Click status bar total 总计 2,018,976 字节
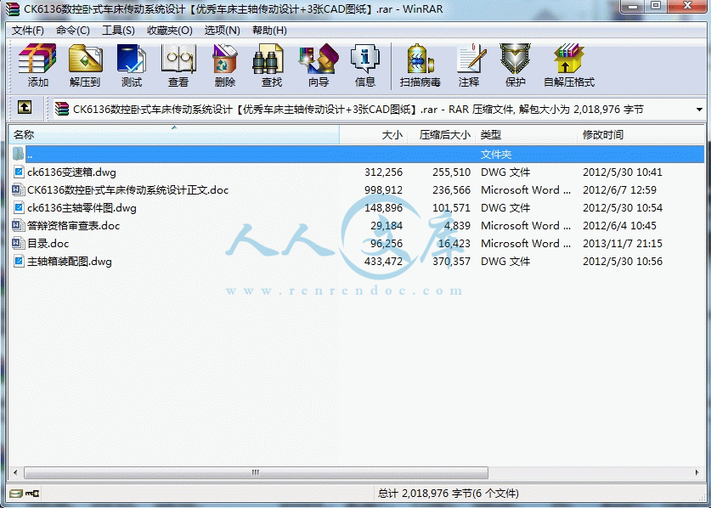 pyautogui.click(x=426, y=493)
